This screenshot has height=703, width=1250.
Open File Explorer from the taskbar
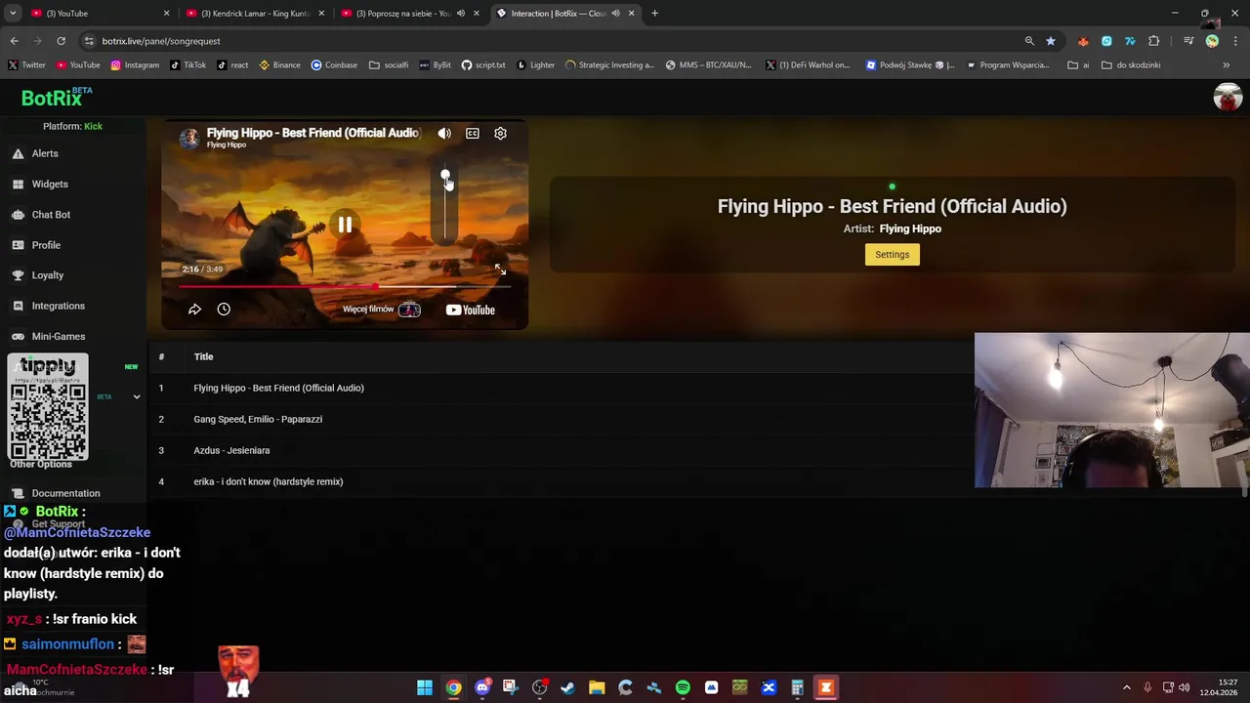click(597, 687)
